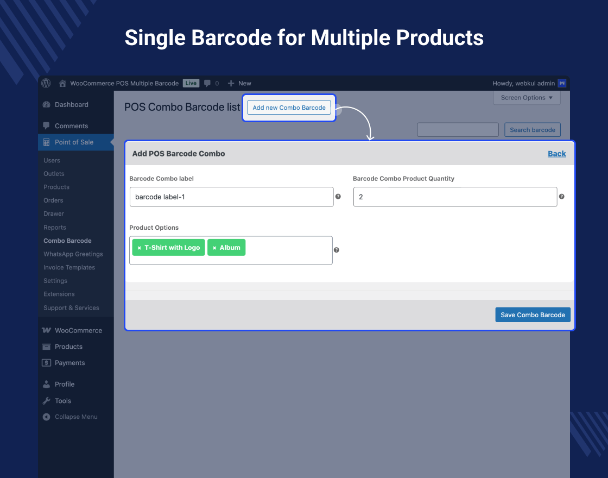
Task: Open the Dashboard menu item
Action: pyautogui.click(x=71, y=105)
